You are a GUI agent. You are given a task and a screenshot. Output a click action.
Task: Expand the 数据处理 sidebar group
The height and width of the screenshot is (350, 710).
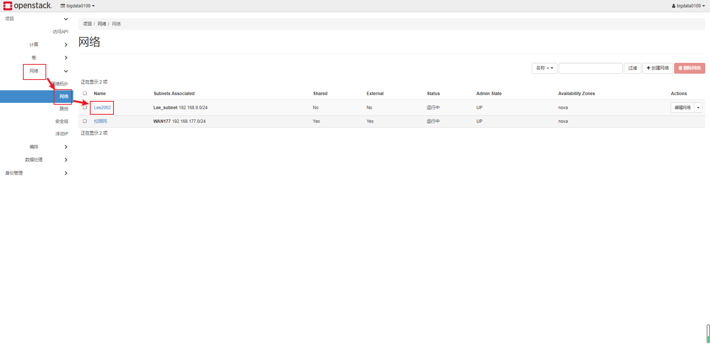tap(66, 160)
